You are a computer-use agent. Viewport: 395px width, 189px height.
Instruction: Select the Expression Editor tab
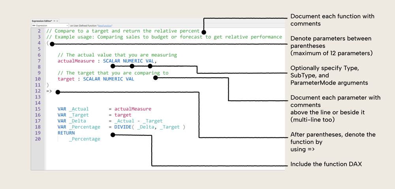point(42,21)
